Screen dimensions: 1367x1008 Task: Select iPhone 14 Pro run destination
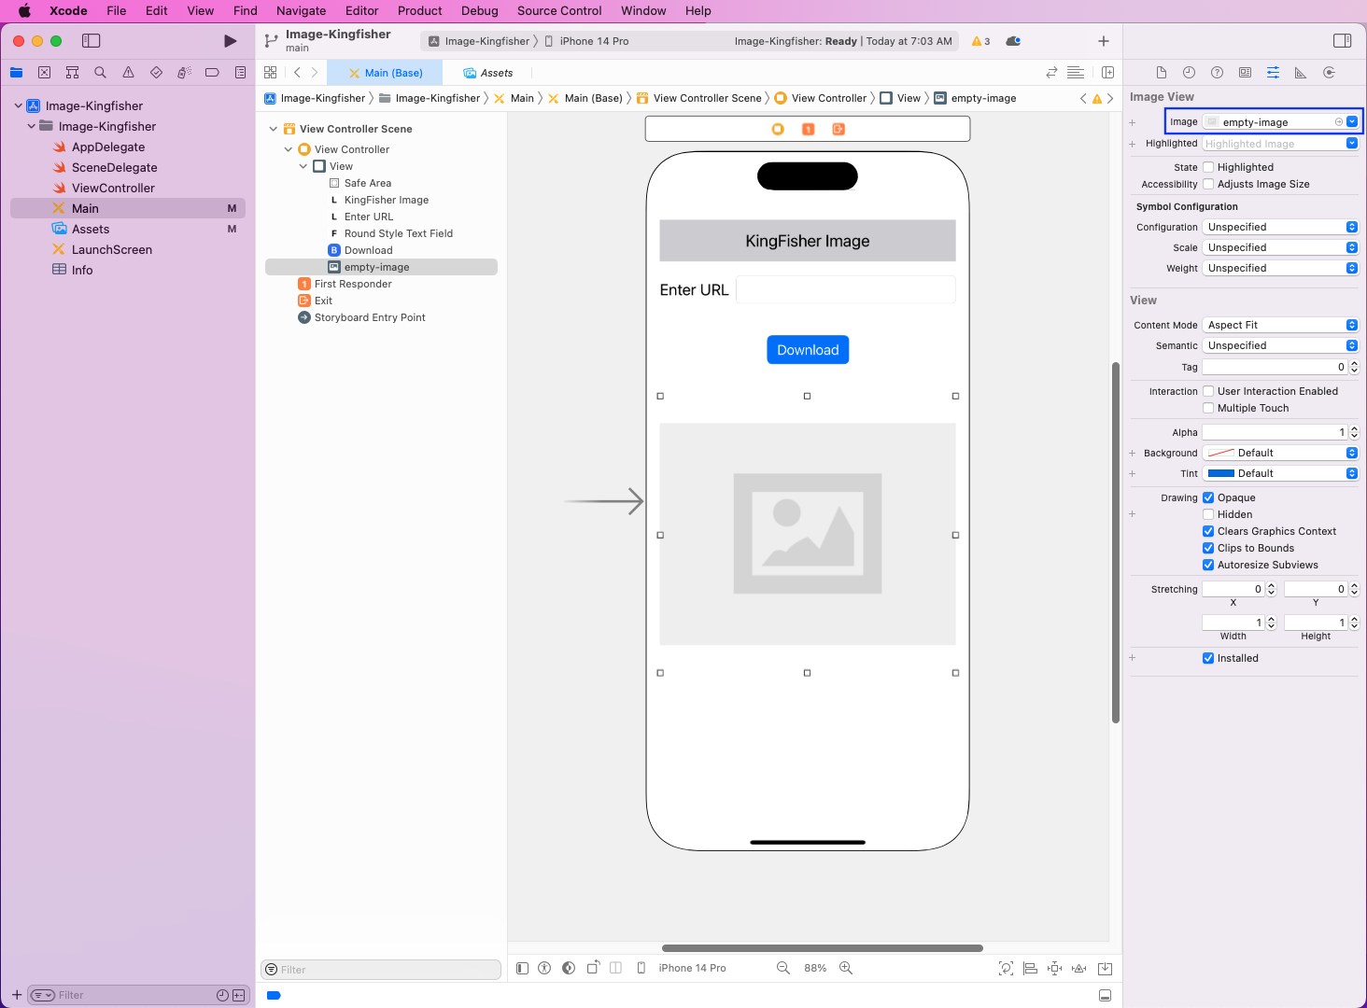tap(586, 41)
